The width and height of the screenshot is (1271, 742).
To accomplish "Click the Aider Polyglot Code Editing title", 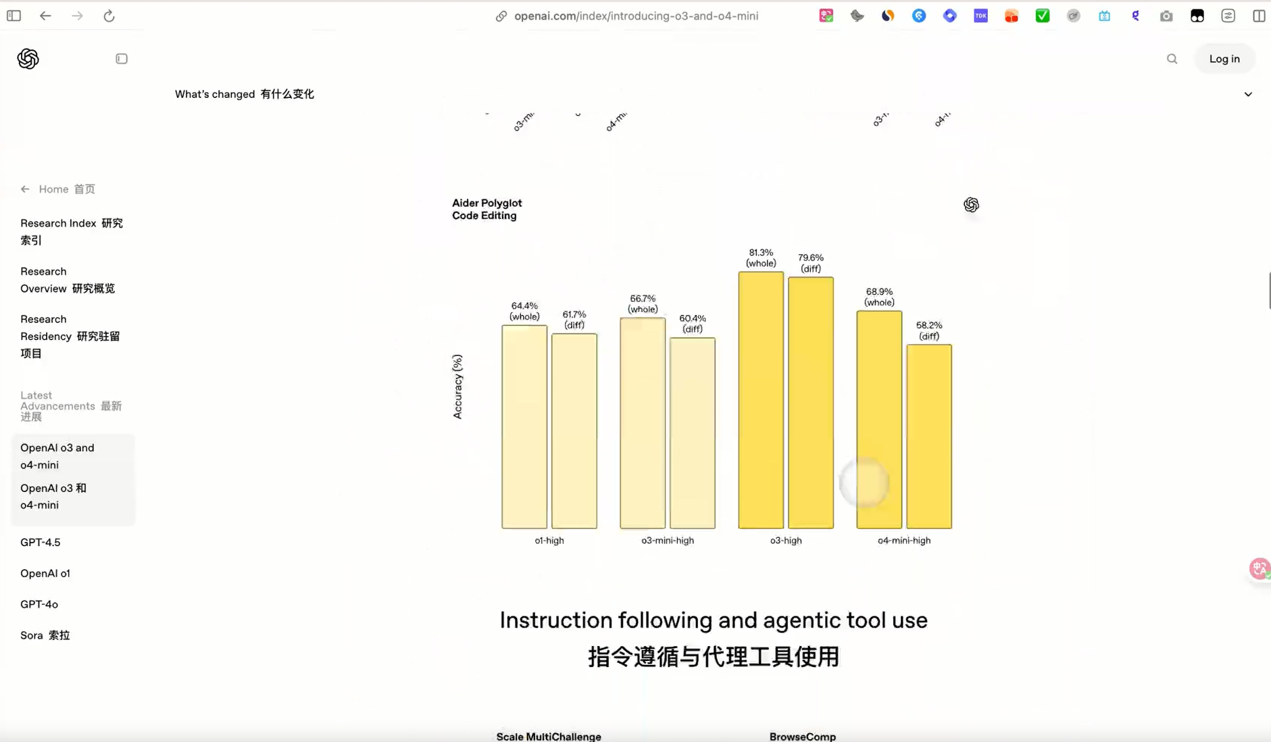I will point(487,209).
